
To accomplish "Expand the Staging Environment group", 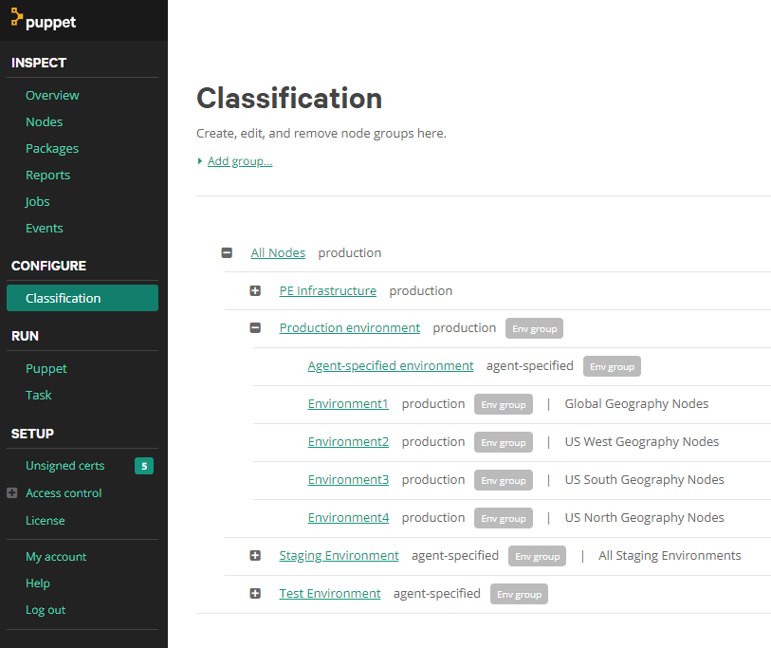I will pyautogui.click(x=255, y=556).
